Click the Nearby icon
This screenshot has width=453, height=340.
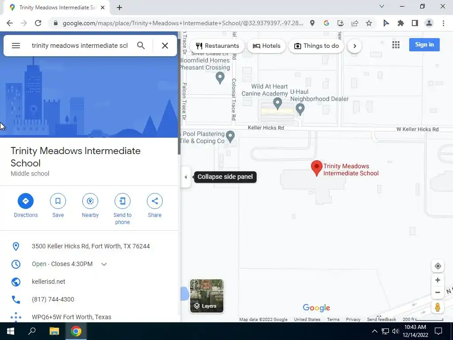pos(90,201)
